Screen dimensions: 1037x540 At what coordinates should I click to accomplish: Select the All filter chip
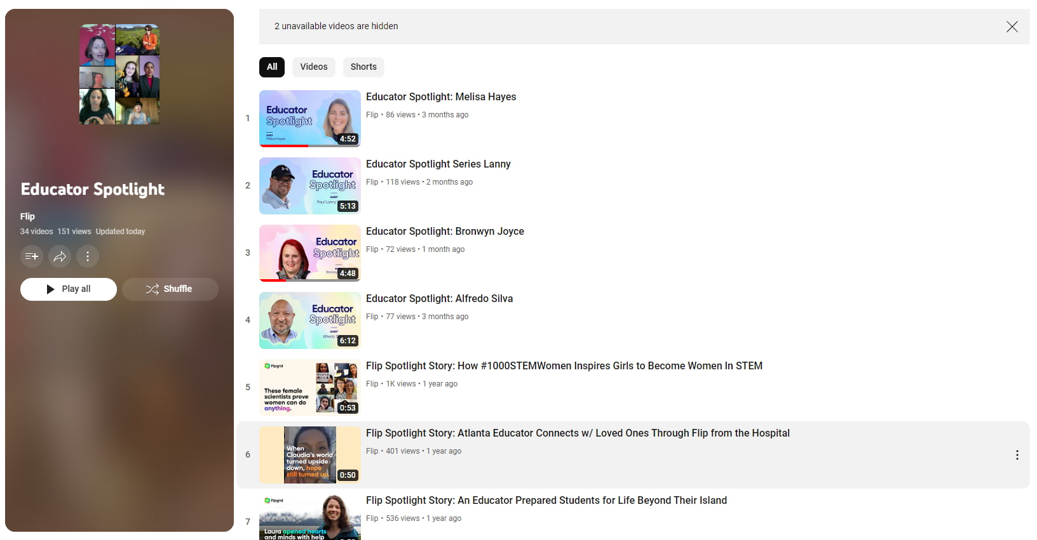tap(272, 67)
